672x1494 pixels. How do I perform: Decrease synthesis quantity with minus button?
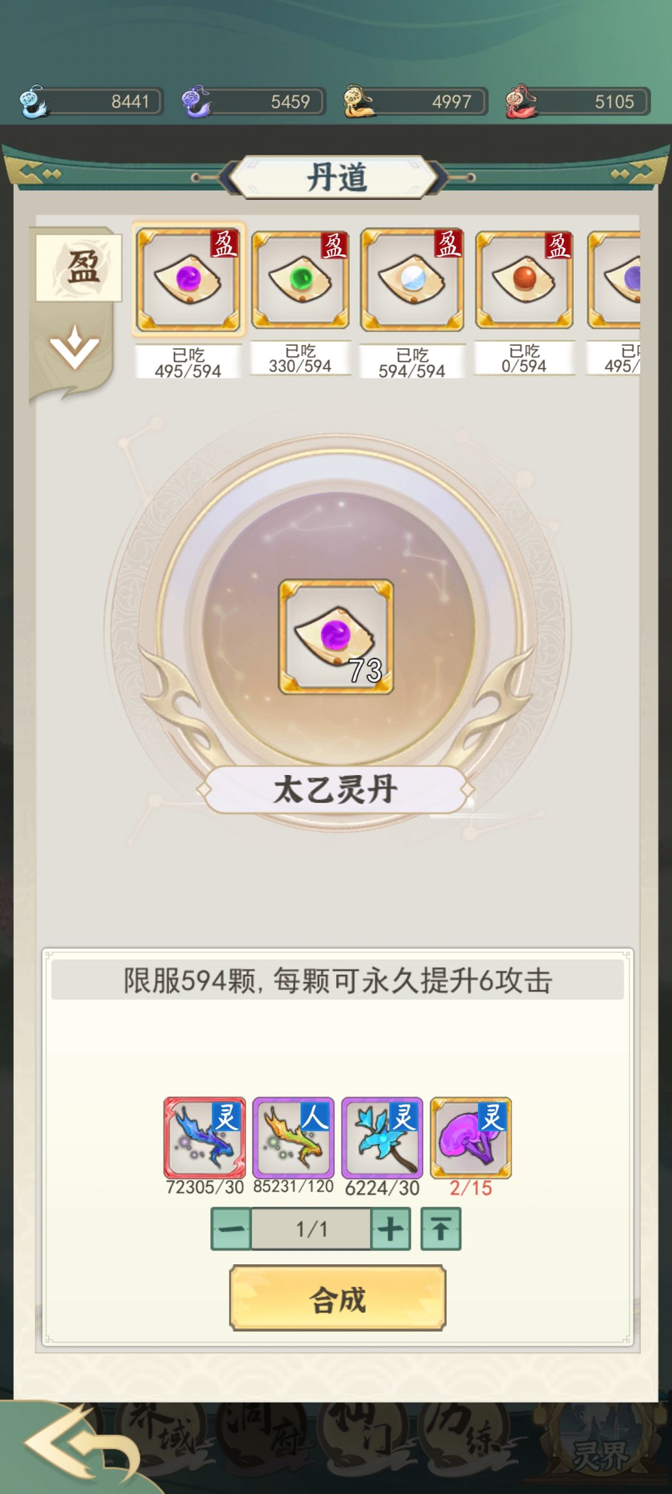pyautogui.click(x=231, y=1229)
